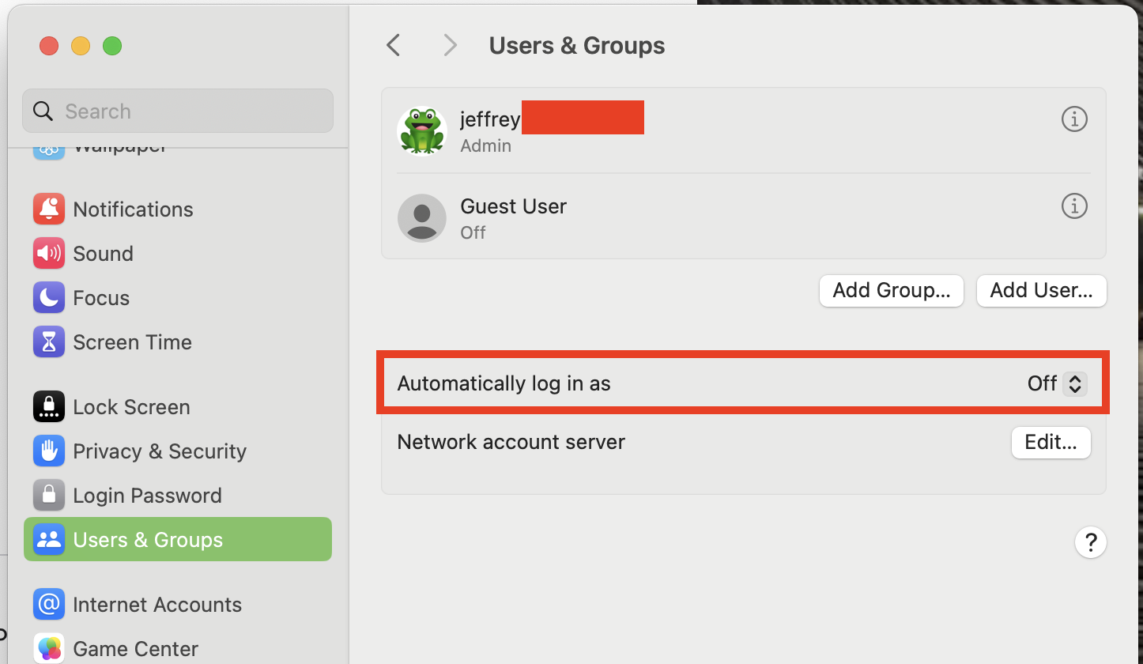Select the Sound speaker icon
The height and width of the screenshot is (664, 1143).
49,253
